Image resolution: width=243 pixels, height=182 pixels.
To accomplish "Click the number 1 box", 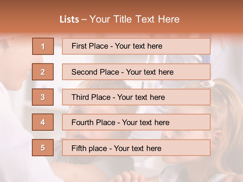I will [x=43, y=46].
